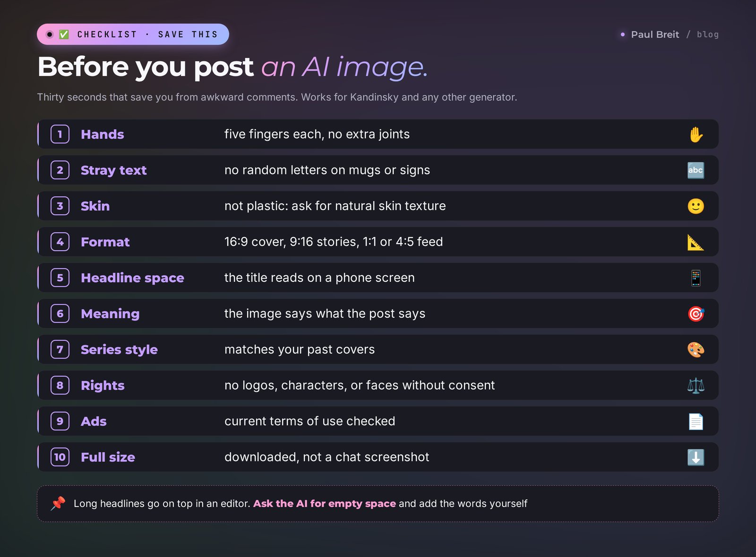Viewport: 756px width, 557px height.
Task: Select the Stray text row title
Action: click(x=114, y=170)
